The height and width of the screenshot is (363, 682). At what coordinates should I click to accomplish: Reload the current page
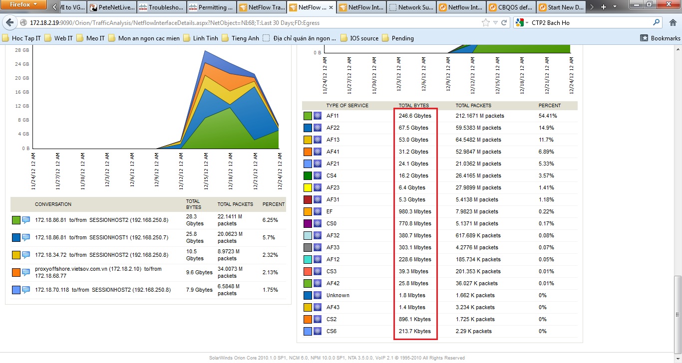504,22
